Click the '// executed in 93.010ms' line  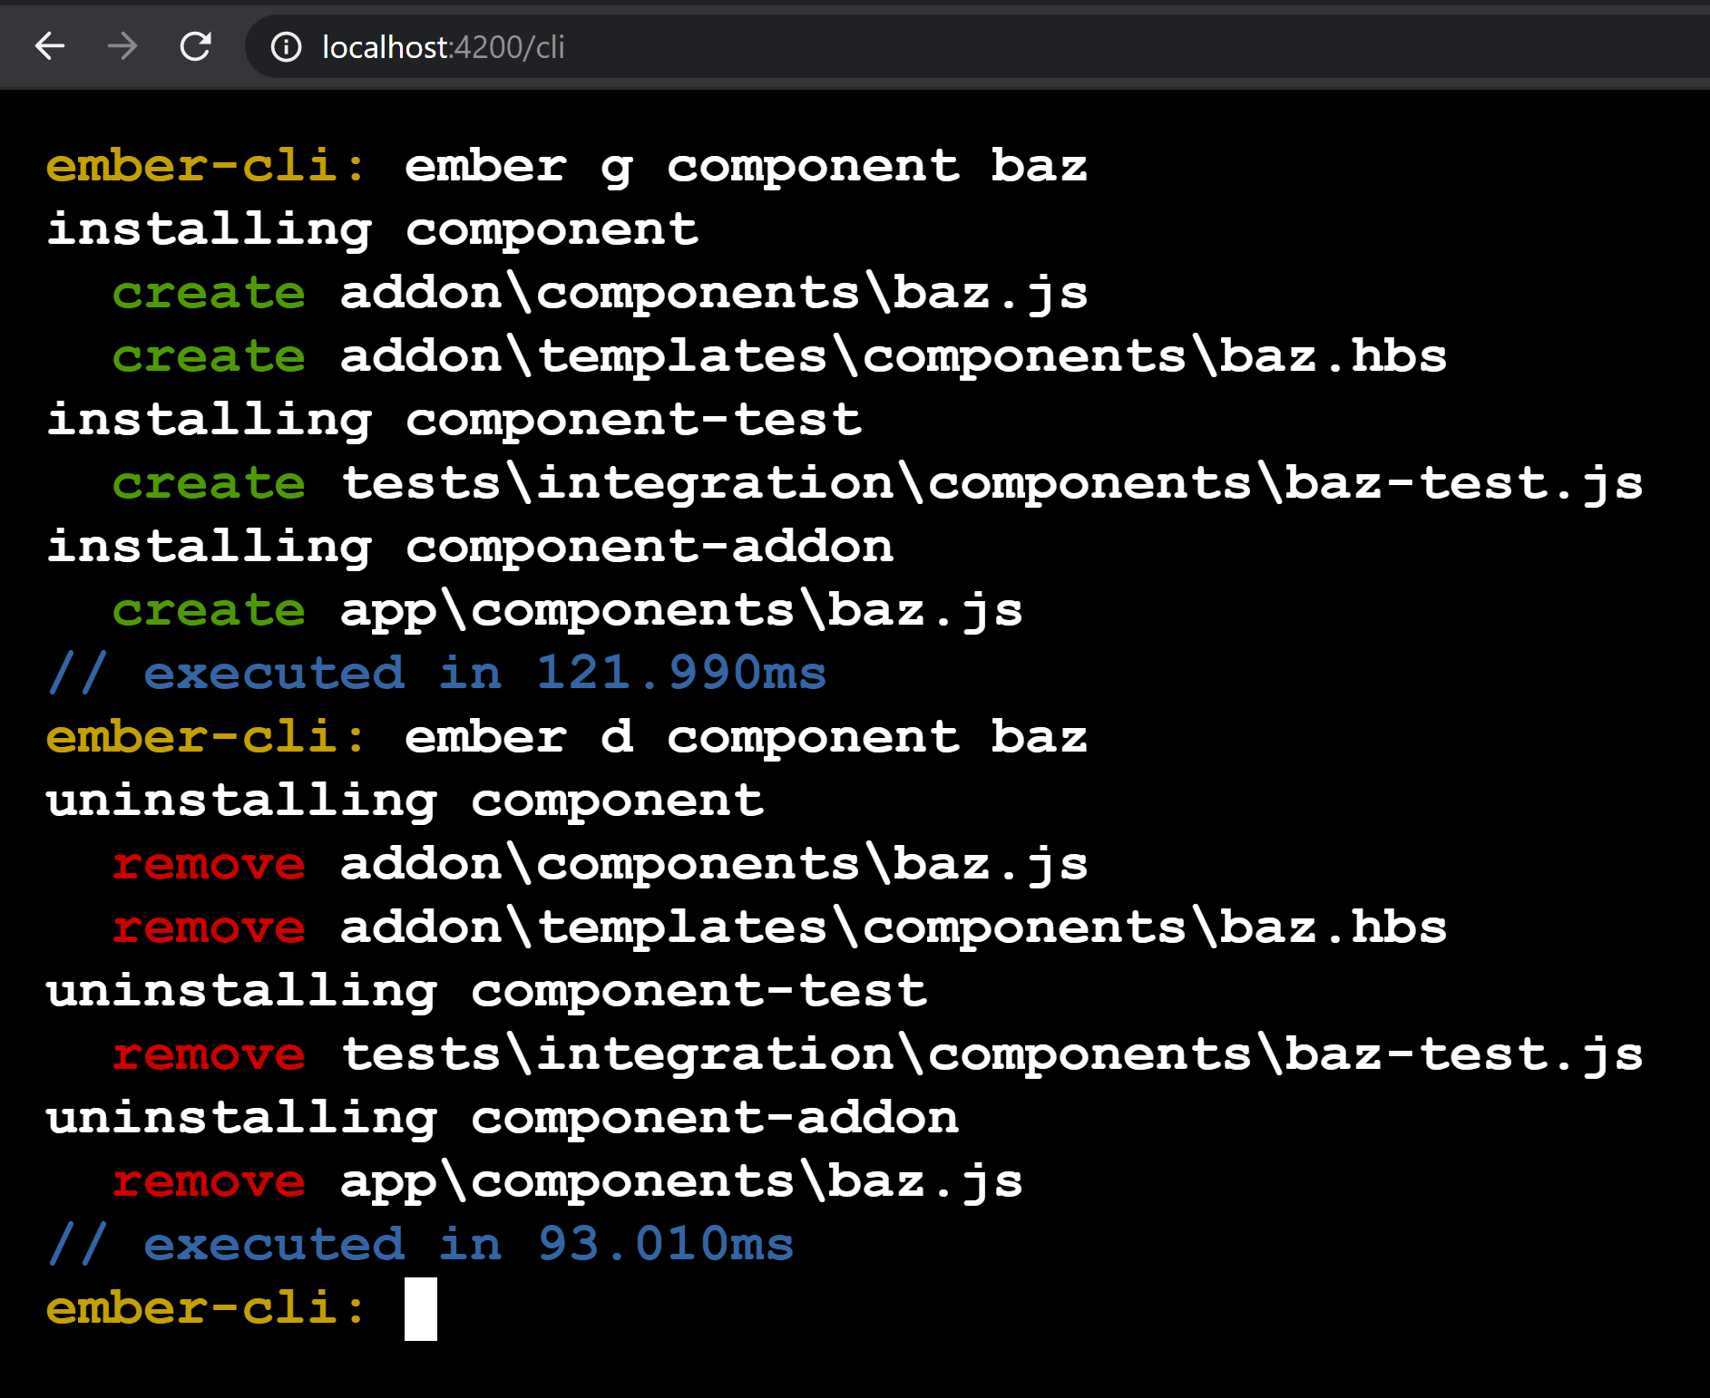click(x=421, y=1245)
